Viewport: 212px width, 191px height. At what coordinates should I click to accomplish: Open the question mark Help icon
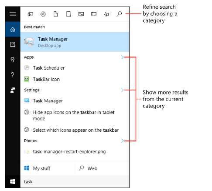point(13,75)
